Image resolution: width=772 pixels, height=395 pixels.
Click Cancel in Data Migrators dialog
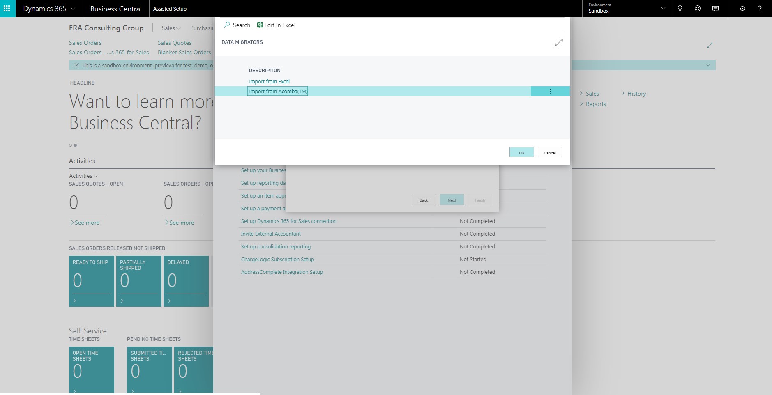(550, 152)
